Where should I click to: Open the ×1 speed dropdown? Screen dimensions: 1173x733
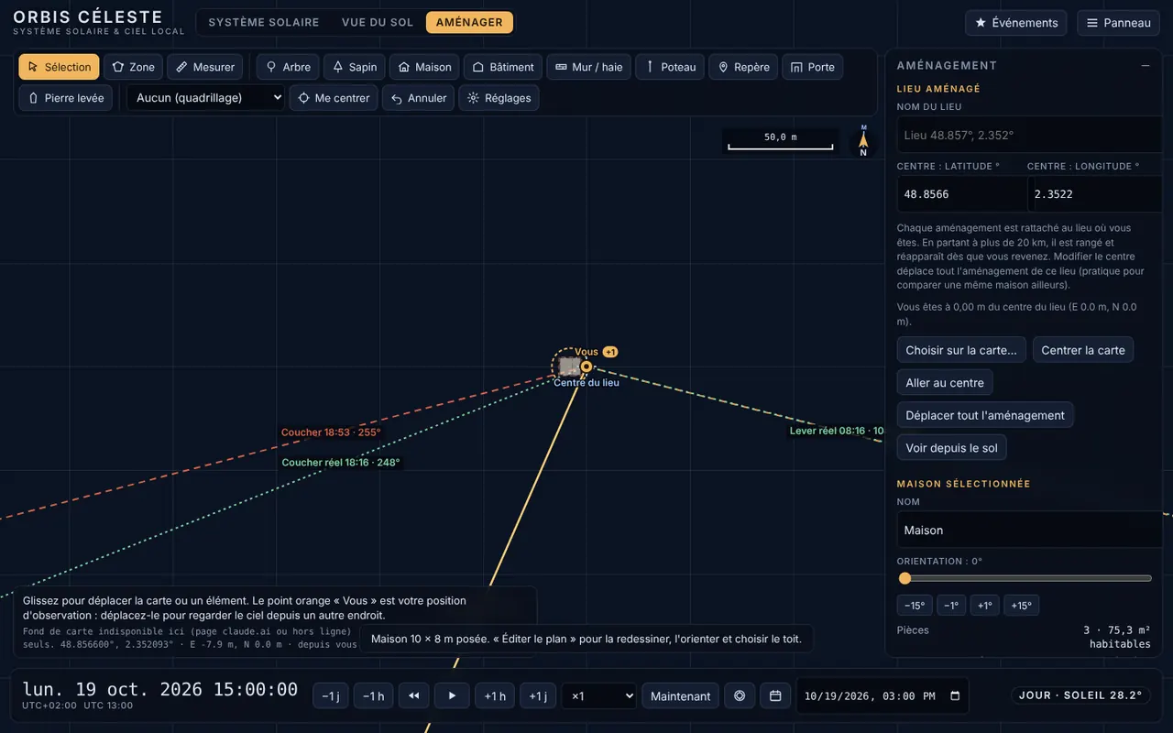click(598, 696)
